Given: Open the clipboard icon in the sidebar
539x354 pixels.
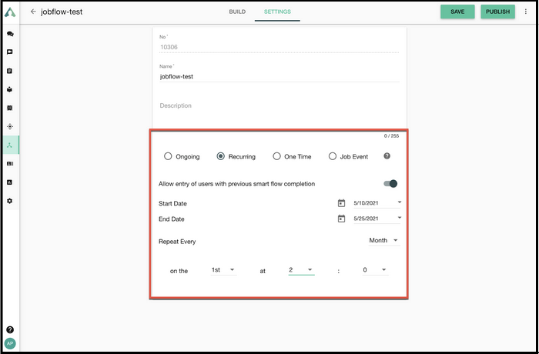Looking at the screenshot, I should click(10, 71).
